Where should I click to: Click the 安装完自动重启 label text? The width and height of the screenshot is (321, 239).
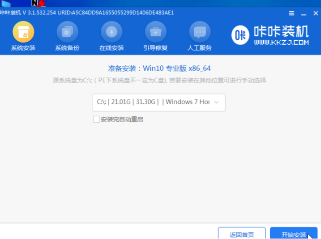(x=122, y=119)
